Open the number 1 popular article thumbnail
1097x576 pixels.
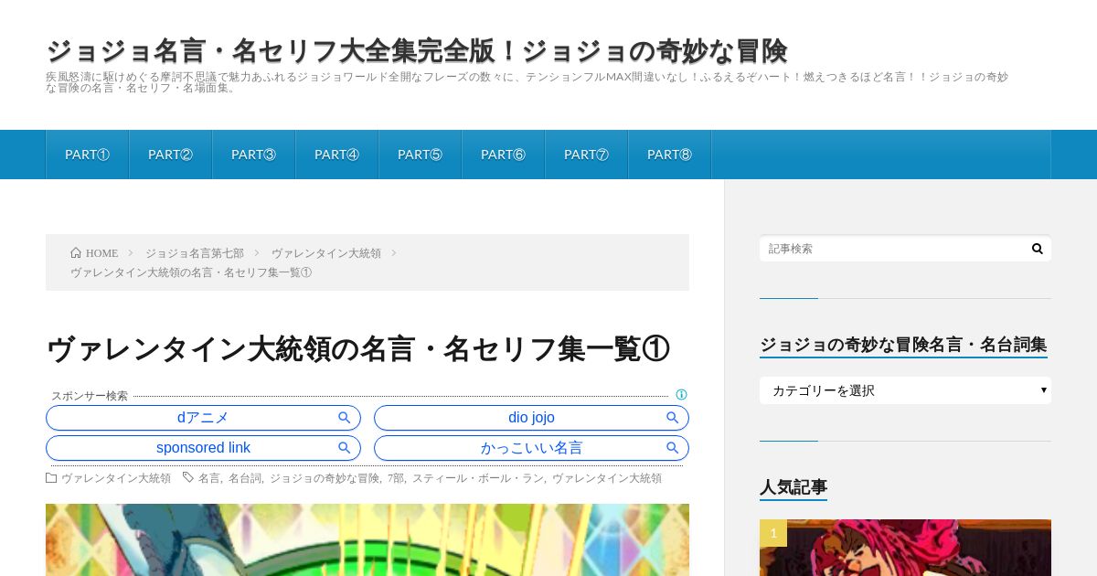pos(905,548)
